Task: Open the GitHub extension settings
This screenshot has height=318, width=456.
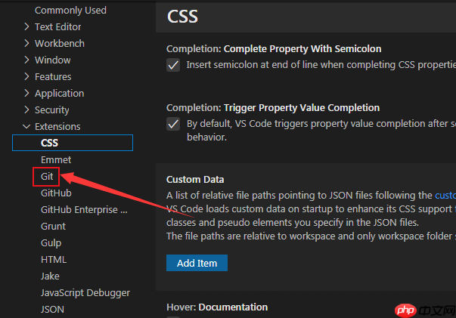Action: click(56, 193)
